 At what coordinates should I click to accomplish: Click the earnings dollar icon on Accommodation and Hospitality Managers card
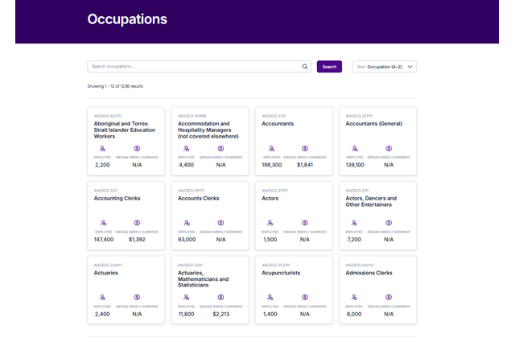(220, 149)
